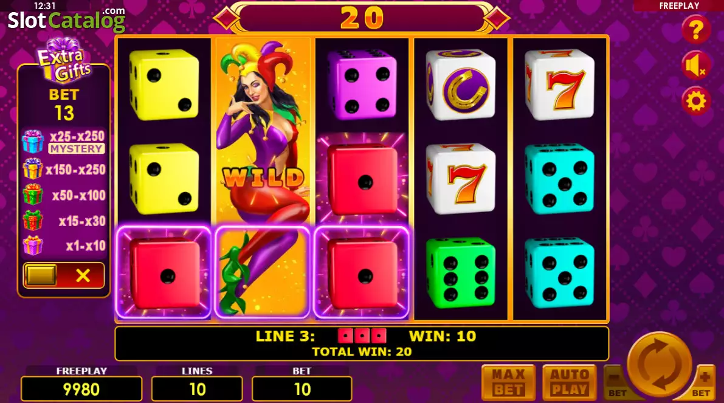724x403 pixels.
Task: Start AUTO PLAY
Action: 570,382
